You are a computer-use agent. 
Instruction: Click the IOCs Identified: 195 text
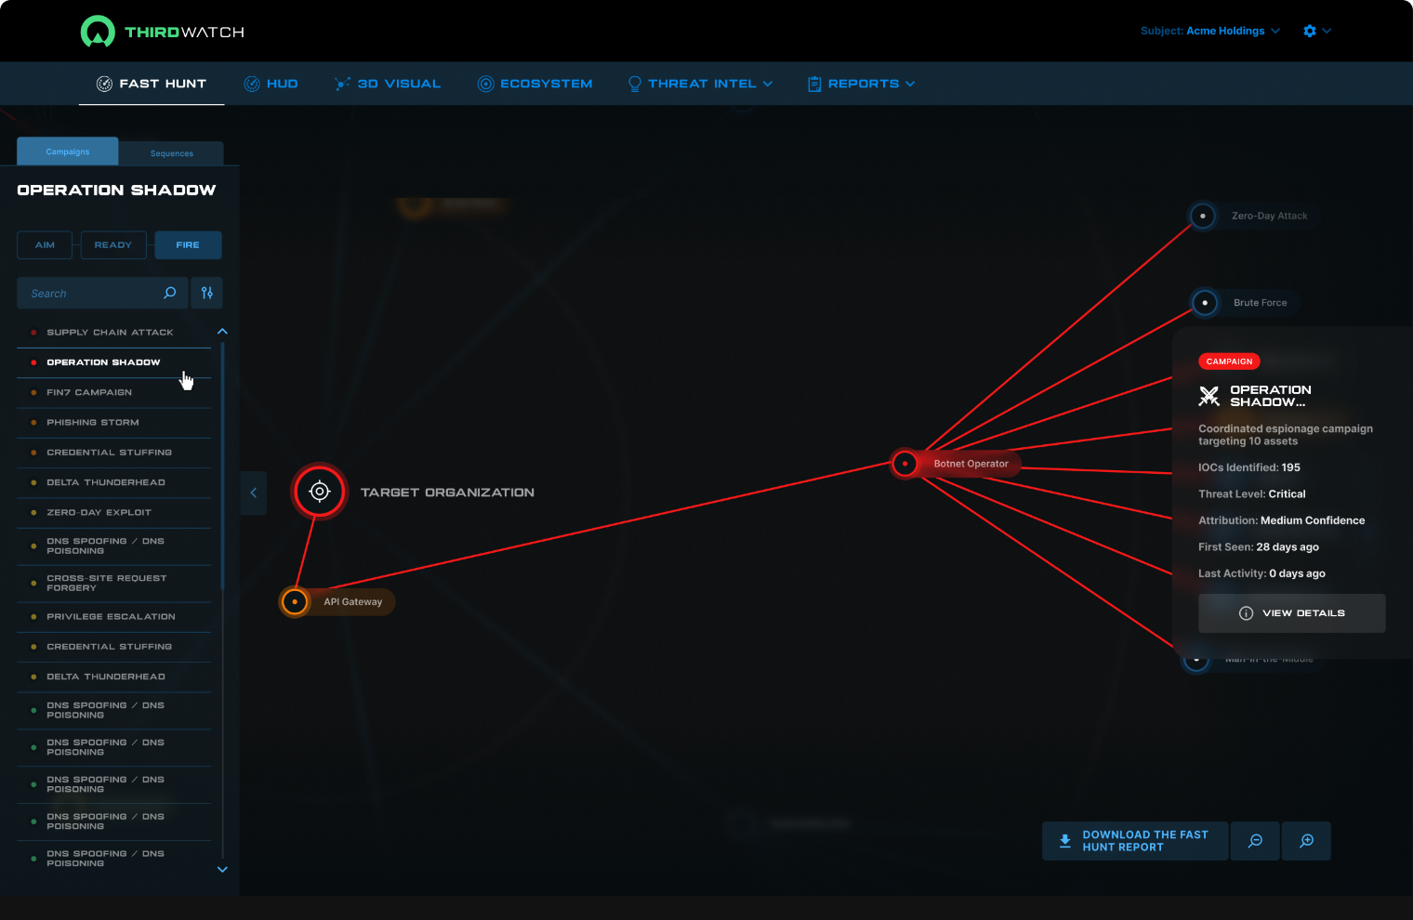coord(1249,467)
